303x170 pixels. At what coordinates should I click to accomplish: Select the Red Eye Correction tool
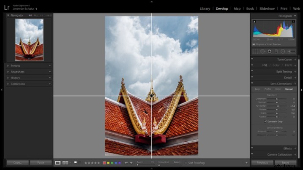(x=269, y=51)
